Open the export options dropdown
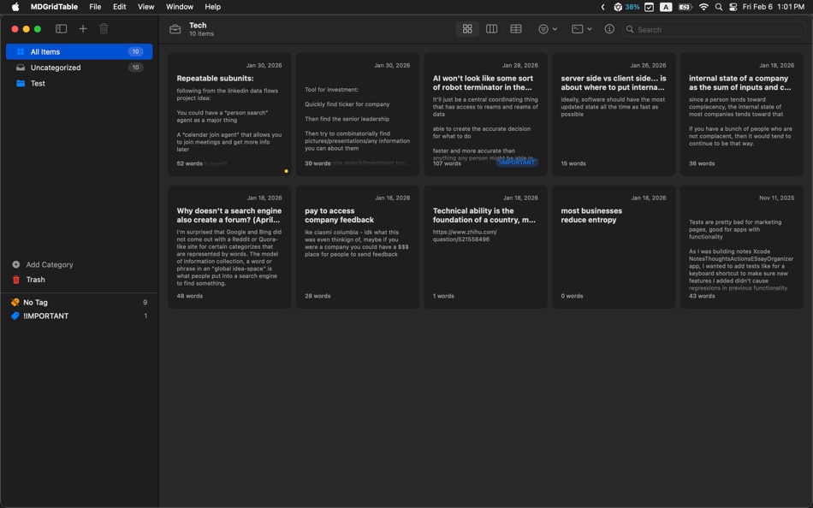The width and height of the screenshot is (813, 508). tap(581, 28)
